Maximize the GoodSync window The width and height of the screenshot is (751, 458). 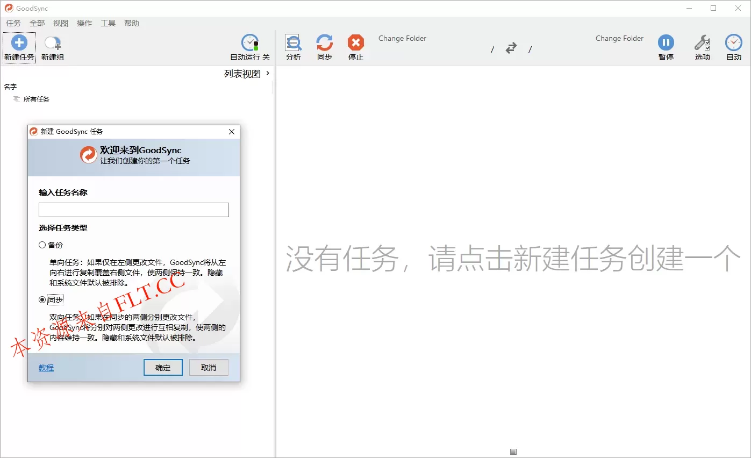(713, 8)
